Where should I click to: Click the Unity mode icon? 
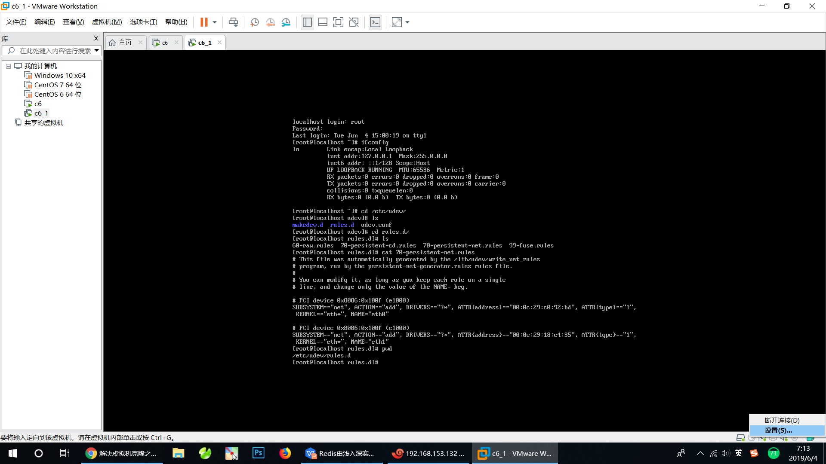[354, 22]
